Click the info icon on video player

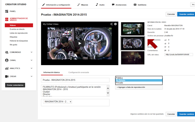(115, 24)
